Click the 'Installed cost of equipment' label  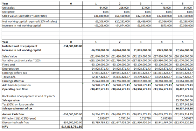(20, 46)
